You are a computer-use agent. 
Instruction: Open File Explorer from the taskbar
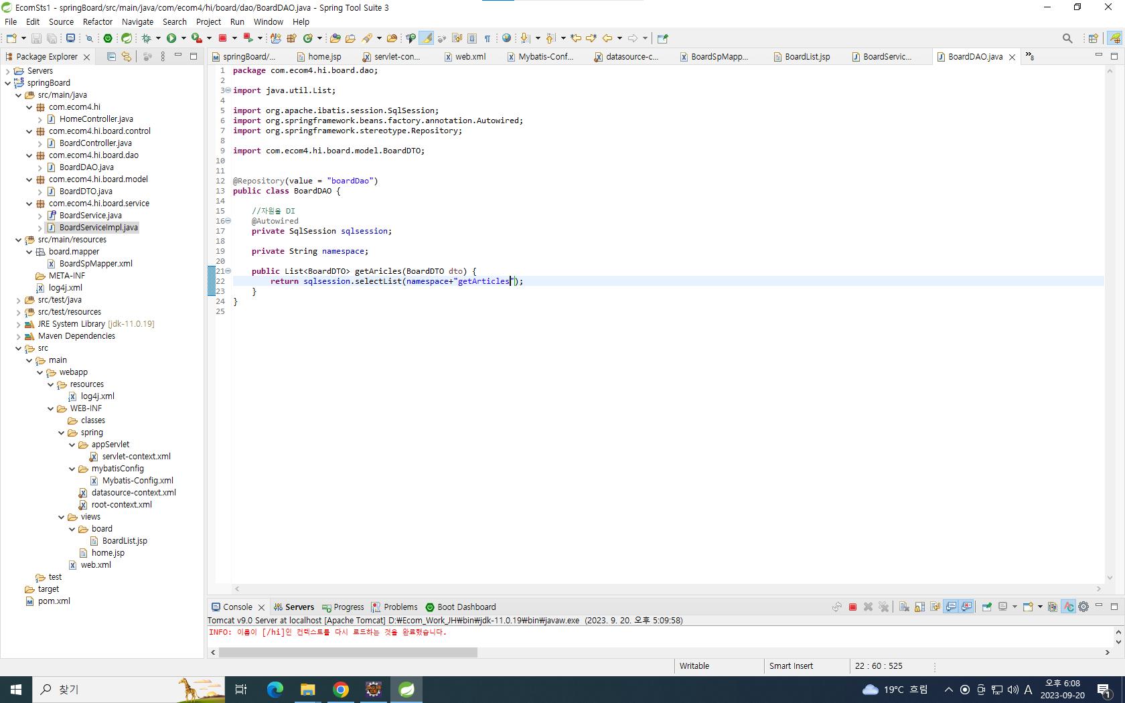(x=308, y=690)
